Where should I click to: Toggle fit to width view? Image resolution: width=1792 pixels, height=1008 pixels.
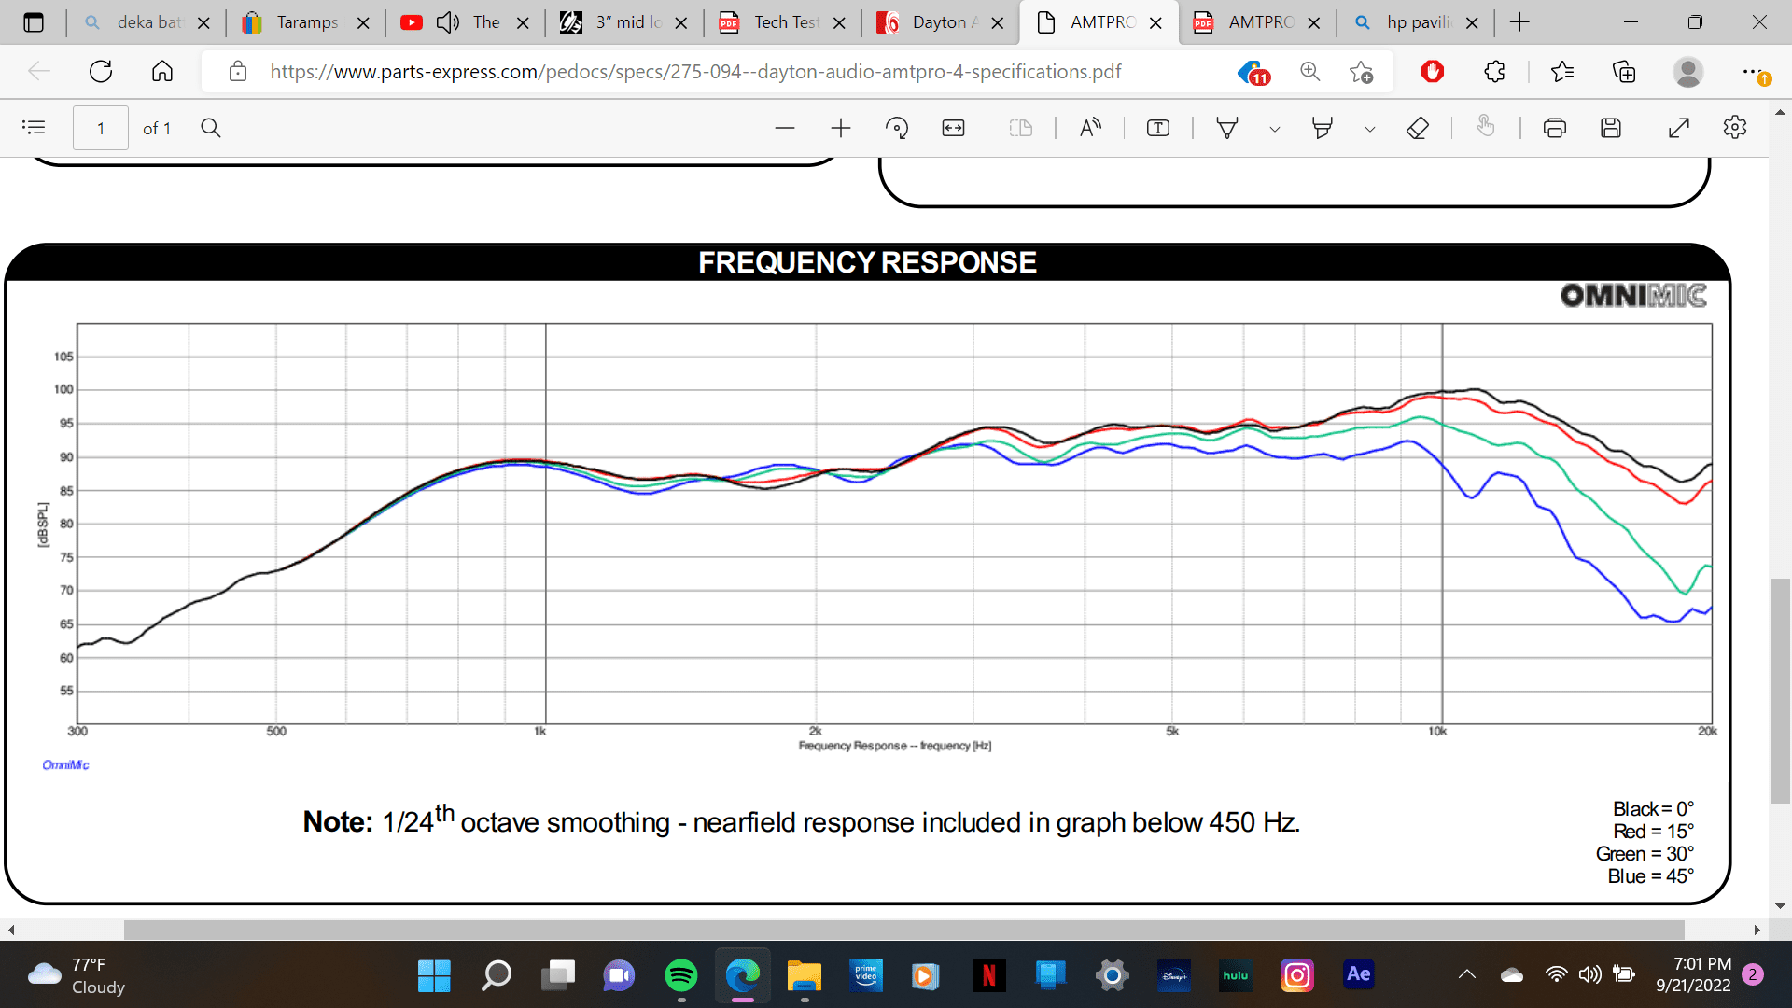point(953,128)
